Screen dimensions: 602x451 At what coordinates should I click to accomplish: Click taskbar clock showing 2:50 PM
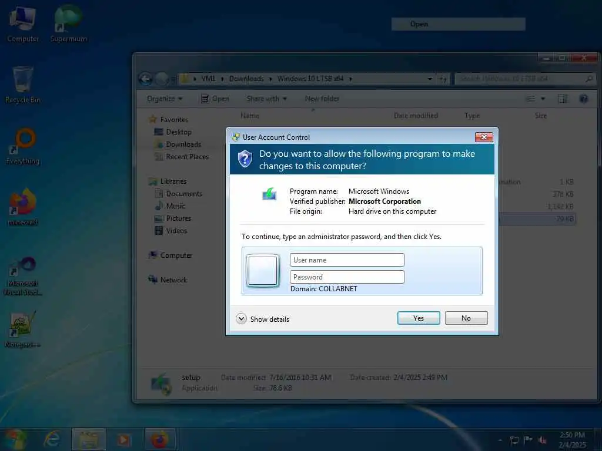(573, 440)
